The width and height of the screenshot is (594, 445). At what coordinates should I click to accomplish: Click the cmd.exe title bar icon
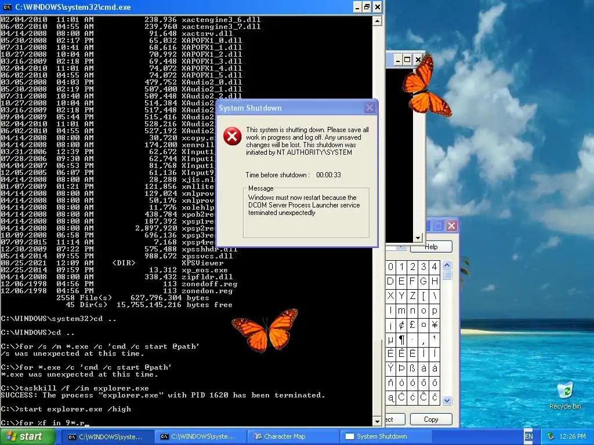point(7,7)
